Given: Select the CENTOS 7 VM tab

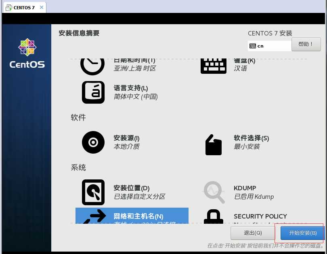Looking at the screenshot, I should point(24,8).
